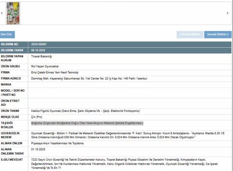The height and width of the screenshot is (171, 233).
Task: Click the highlighted Boğulma risk text
Action: click(x=87, y=123)
